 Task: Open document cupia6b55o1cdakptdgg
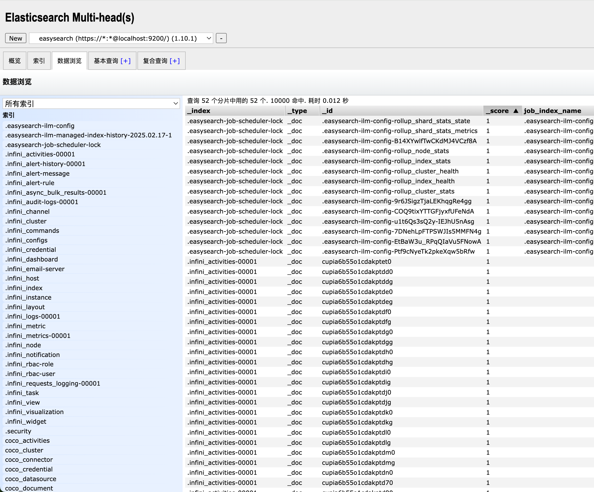[x=390, y=342]
